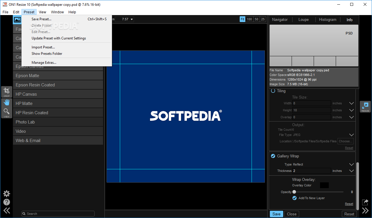Uncheck Add To New Layer

295,198
